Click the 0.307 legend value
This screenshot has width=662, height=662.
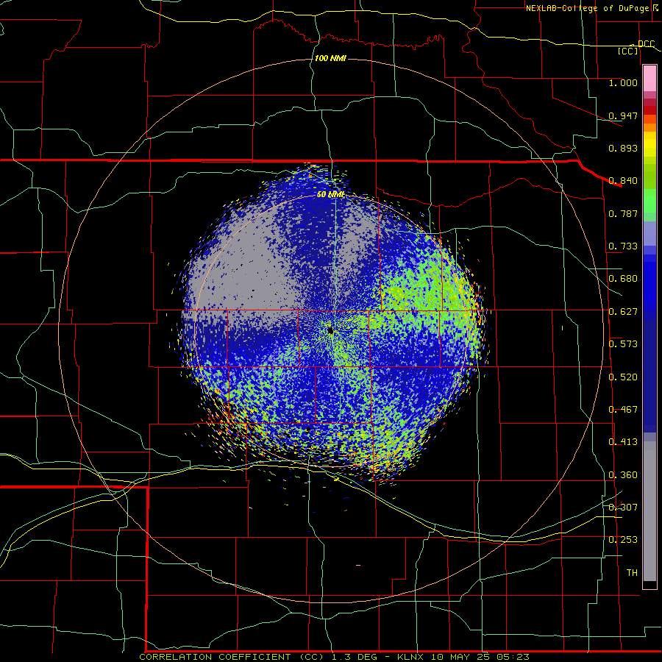[623, 508]
